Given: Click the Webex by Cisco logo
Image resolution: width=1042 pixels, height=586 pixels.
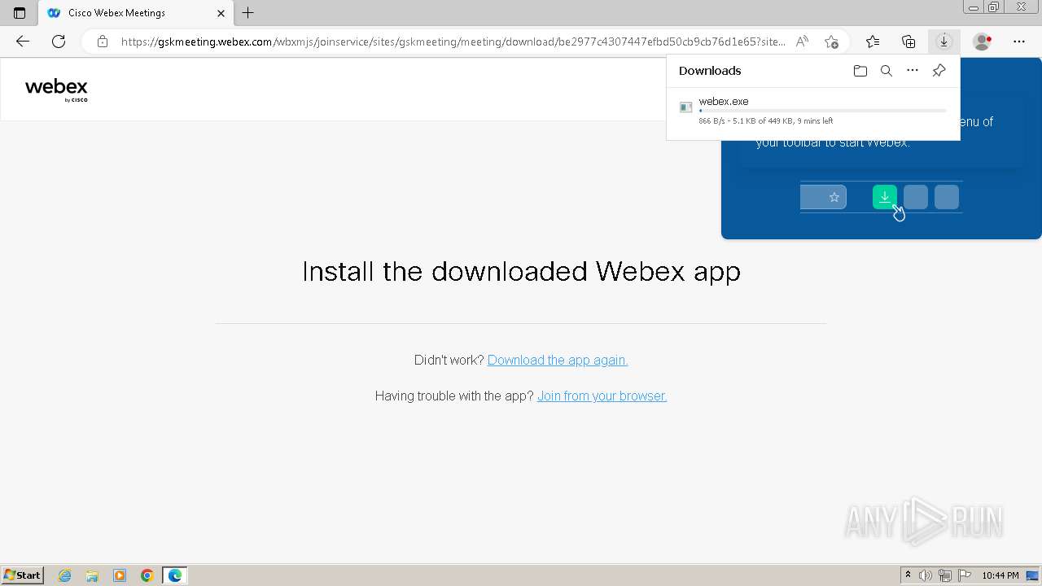Looking at the screenshot, I should tap(56, 90).
